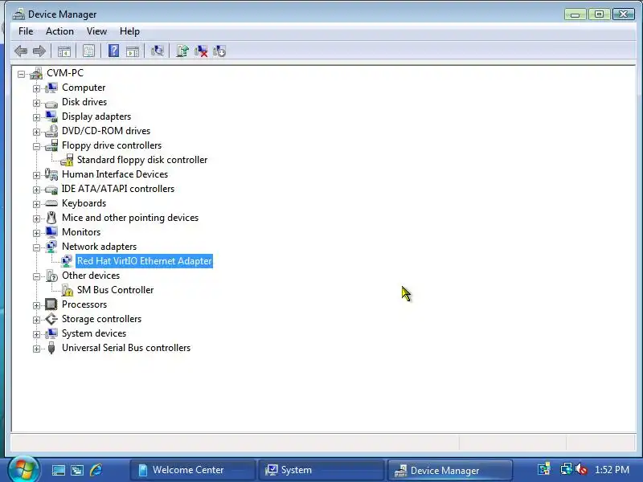Click the SM Bus Controller warning icon

(x=68, y=290)
